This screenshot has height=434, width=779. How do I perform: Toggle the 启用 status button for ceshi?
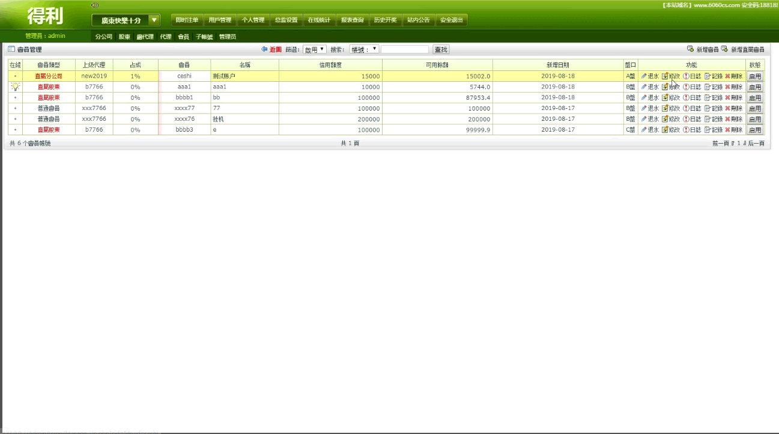coord(755,76)
